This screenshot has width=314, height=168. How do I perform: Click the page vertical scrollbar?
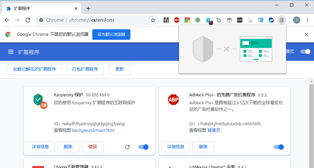tap(311, 126)
